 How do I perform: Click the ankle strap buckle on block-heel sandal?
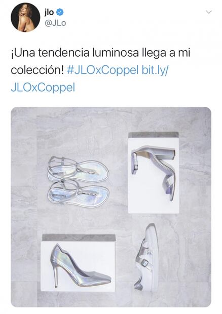(136, 167)
